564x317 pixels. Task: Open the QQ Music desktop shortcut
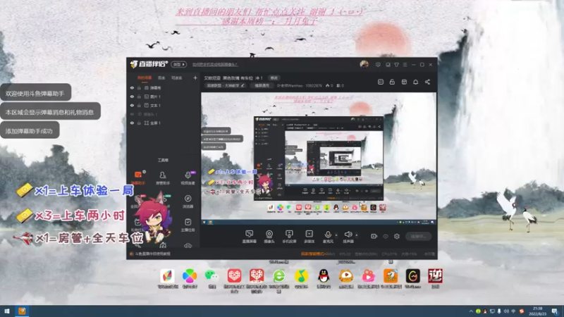click(x=302, y=278)
